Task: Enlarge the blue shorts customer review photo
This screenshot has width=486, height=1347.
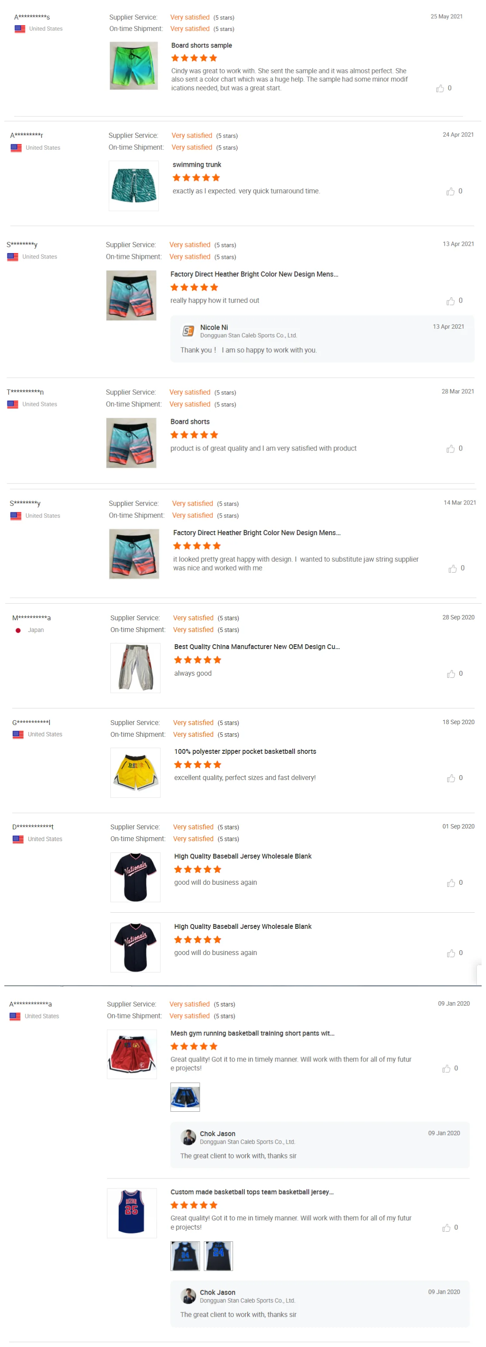Action: 185,1096
